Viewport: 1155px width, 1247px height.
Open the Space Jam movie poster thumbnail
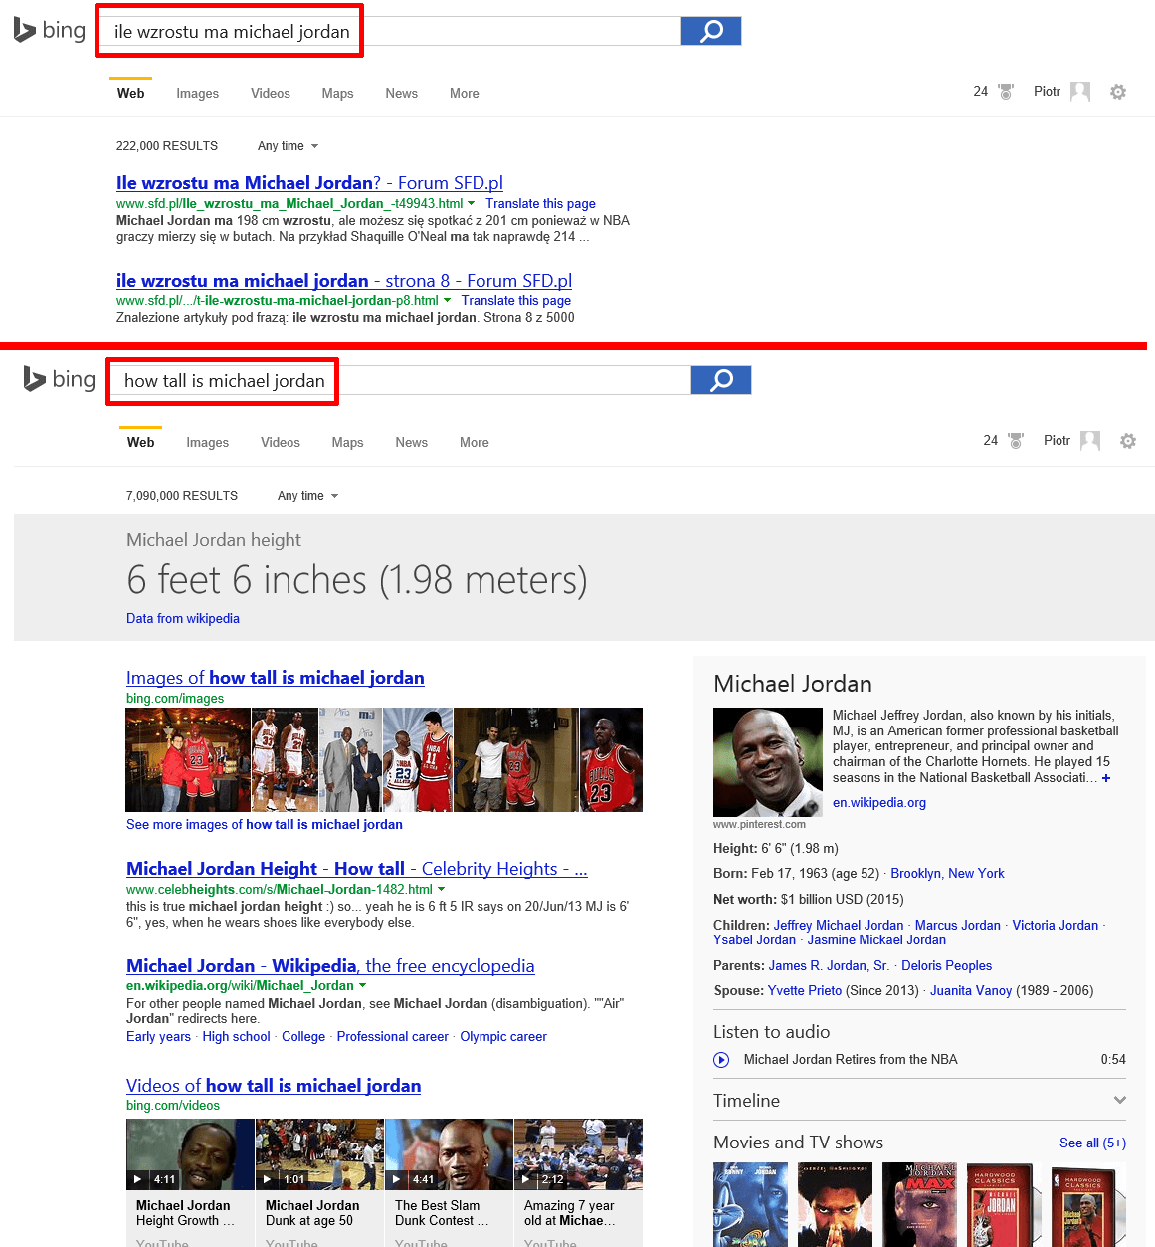point(750,1204)
